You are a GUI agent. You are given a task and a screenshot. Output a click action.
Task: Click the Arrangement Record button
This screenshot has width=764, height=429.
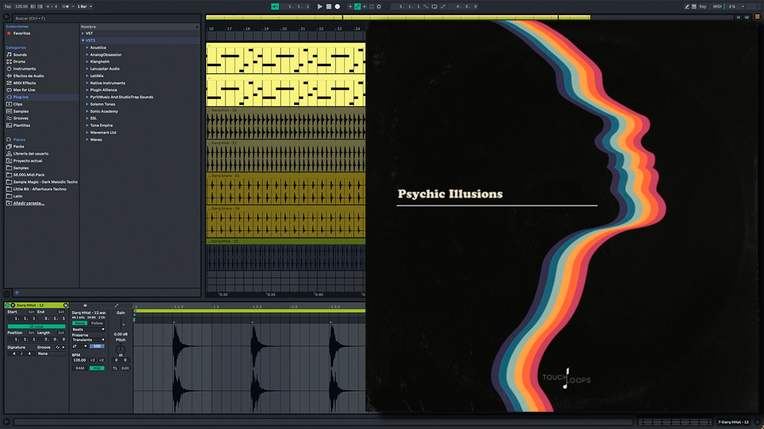(337, 6)
